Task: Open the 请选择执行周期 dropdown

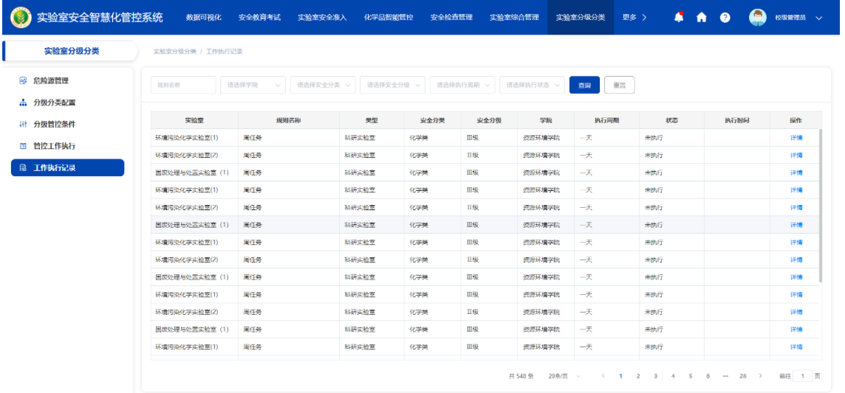Action: pyautogui.click(x=462, y=85)
